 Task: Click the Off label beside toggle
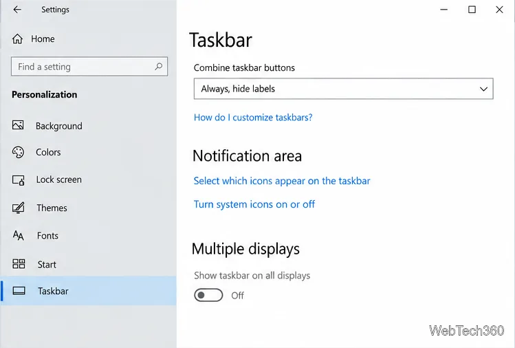(x=237, y=296)
